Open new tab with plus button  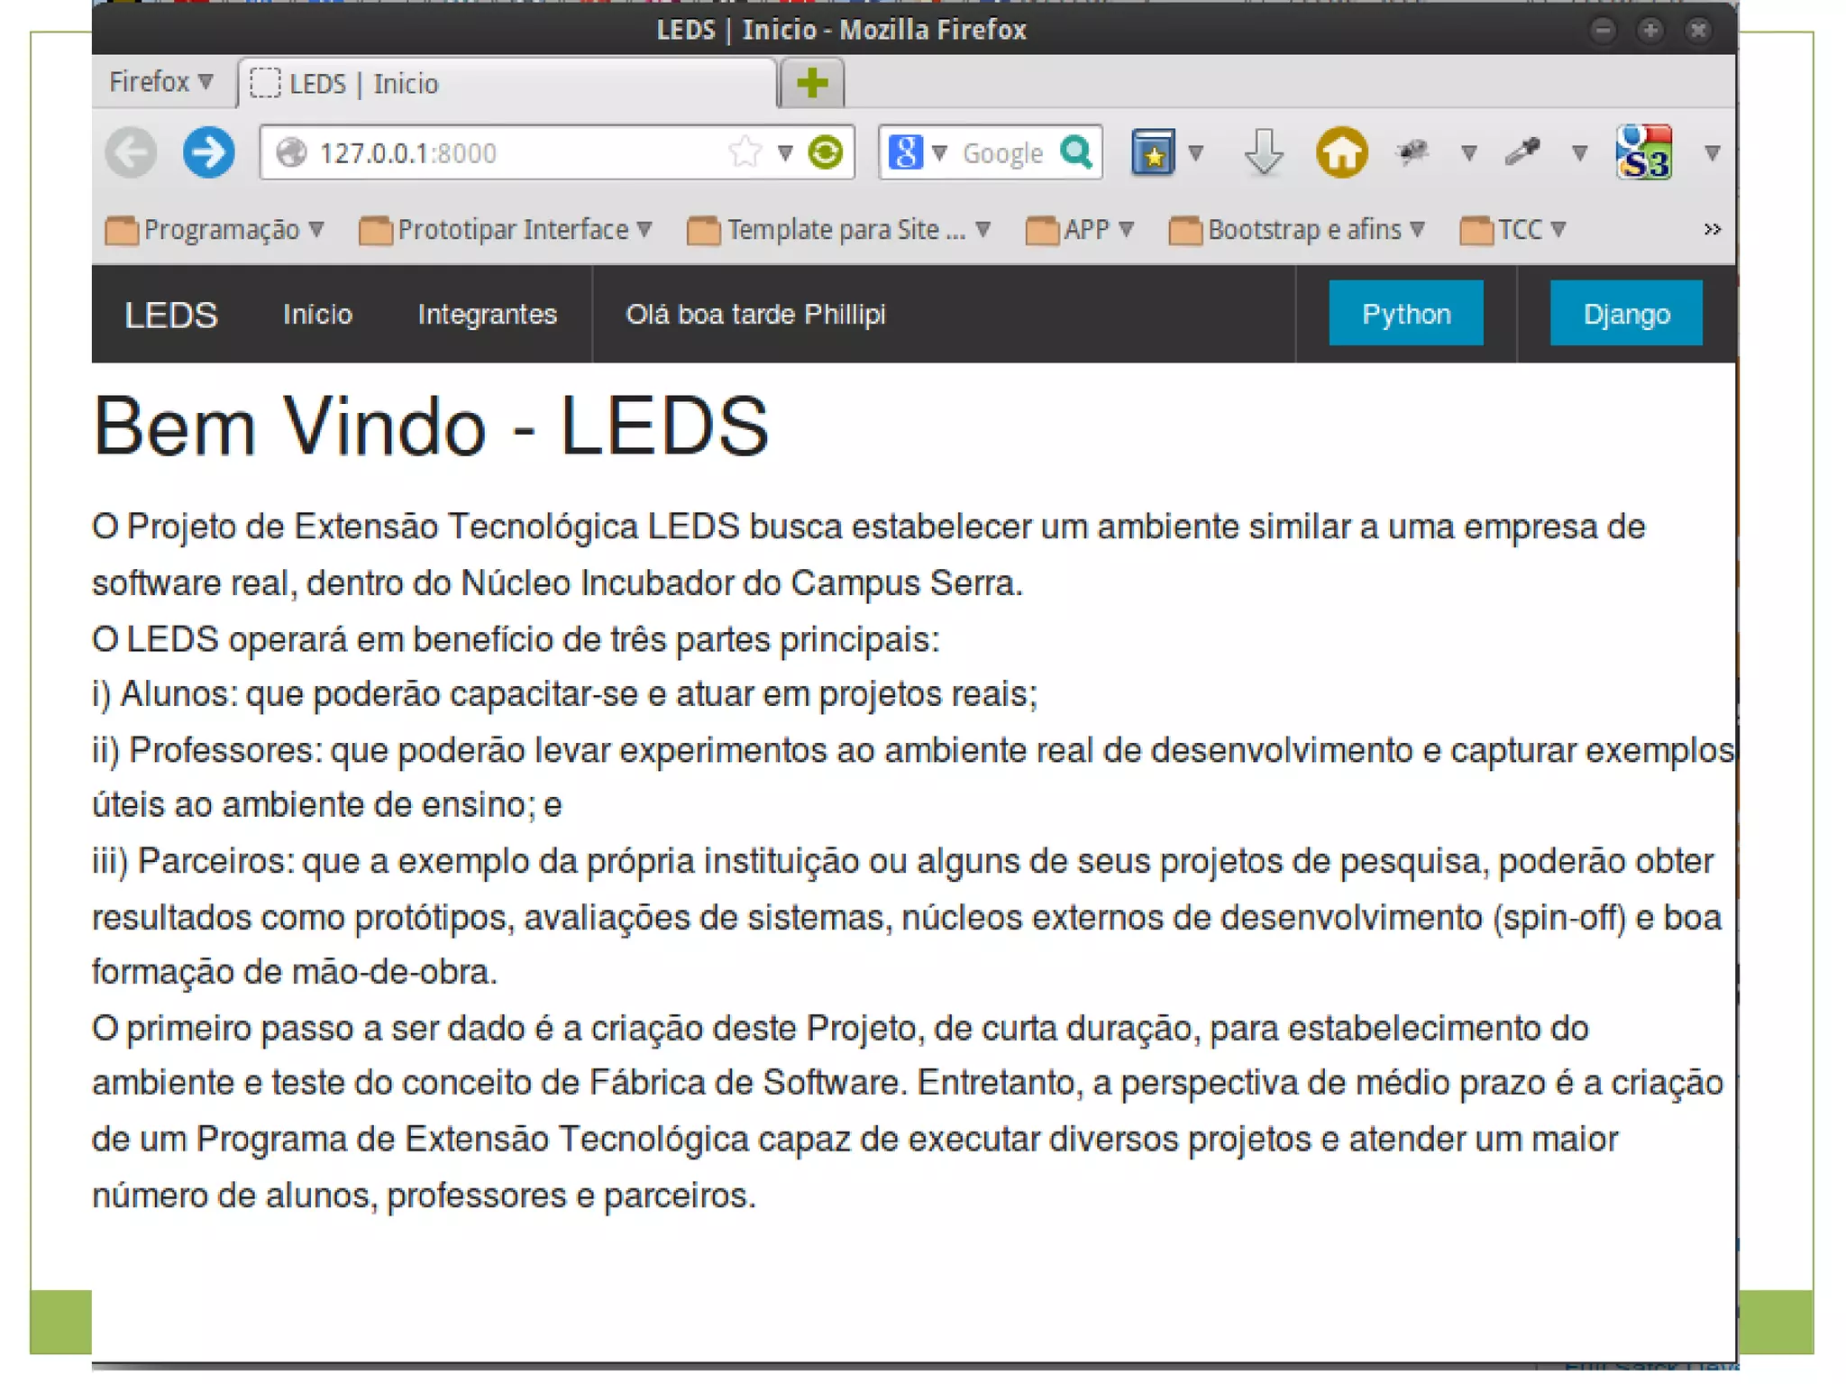click(812, 83)
